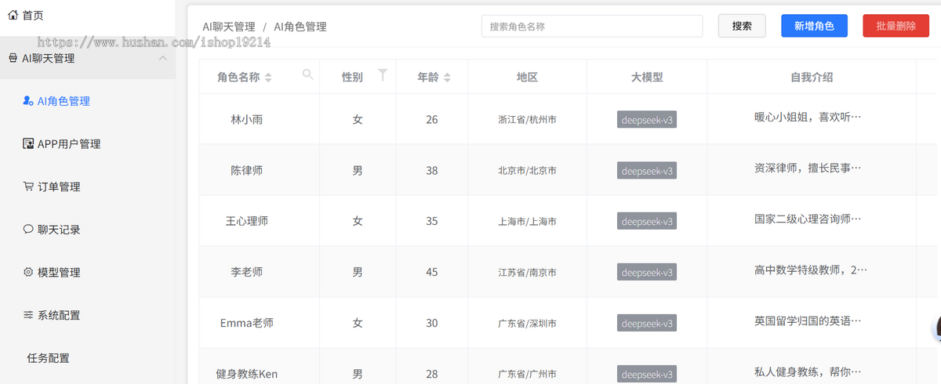Click the red 批量删除 button
The image size is (941, 384).
pyautogui.click(x=896, y=26)
